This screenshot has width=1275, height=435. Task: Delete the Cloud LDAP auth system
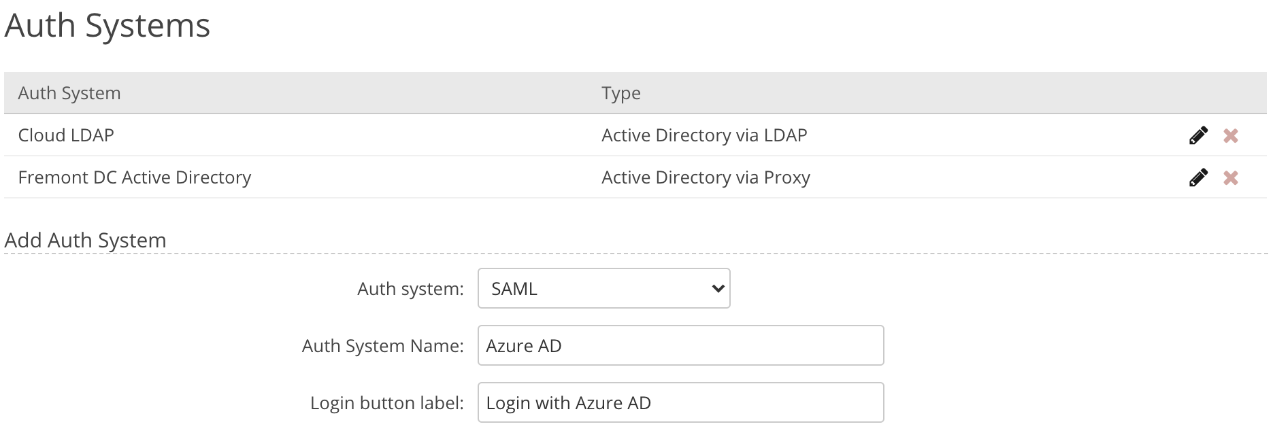(1230, 136)
